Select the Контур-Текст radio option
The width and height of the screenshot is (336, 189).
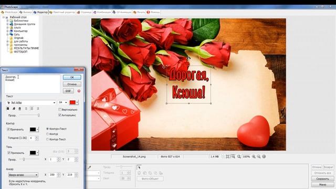click(48, 139)
